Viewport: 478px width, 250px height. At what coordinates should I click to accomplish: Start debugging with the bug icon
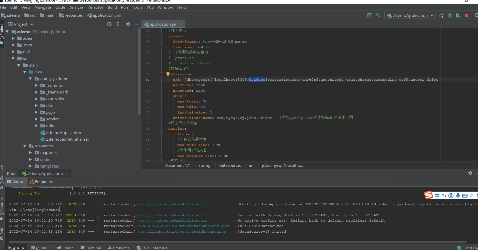[450, 16]
